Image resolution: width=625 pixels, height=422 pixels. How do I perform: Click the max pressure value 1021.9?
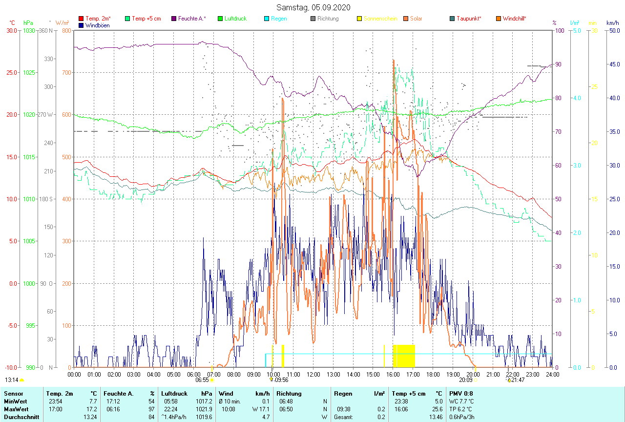pyautogui.click(x=204, y=409)
